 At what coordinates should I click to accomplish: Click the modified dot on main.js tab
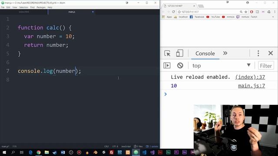[x=93, y=12]
